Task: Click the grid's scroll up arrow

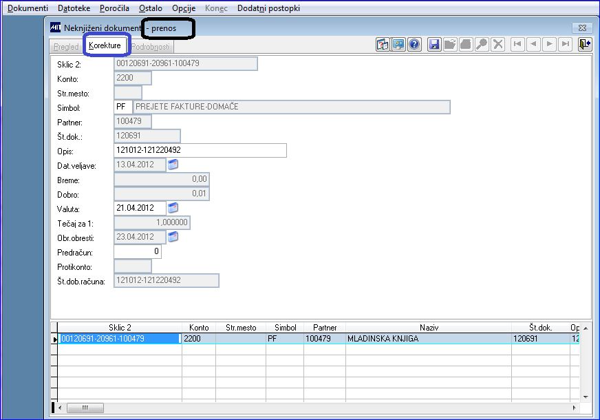Action: click(586, 328)
